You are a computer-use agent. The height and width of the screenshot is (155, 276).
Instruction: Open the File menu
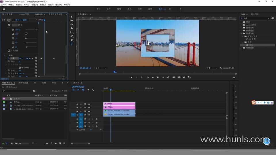[x=4, y=5]
